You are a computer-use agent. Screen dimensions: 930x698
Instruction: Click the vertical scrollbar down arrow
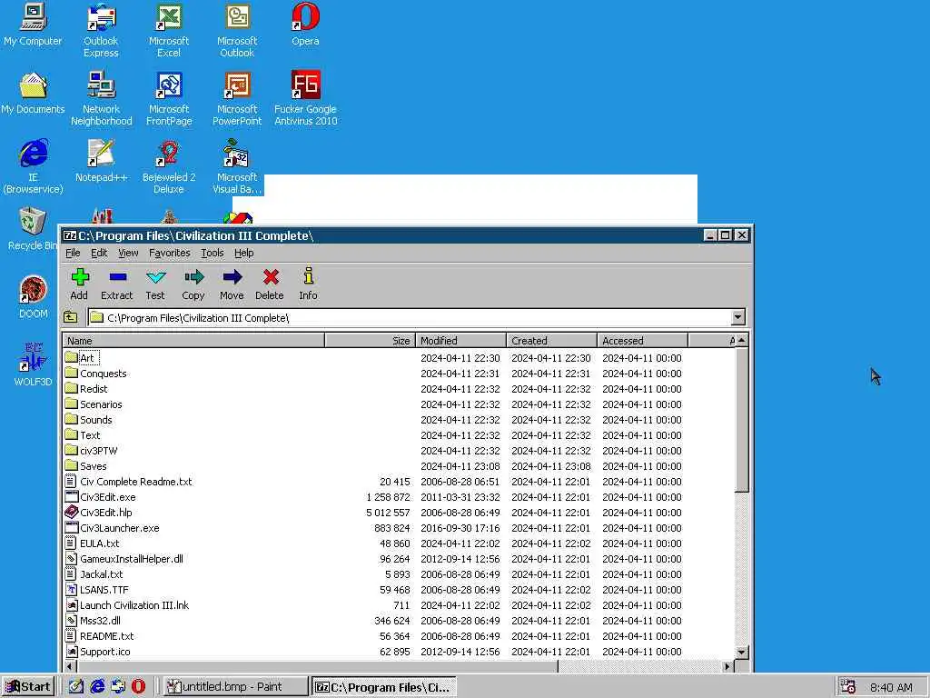tap(742, 652)
